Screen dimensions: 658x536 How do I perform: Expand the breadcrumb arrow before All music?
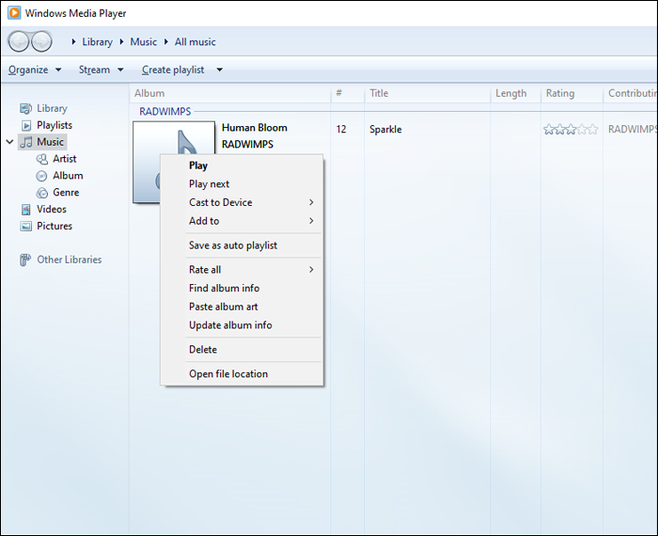click(166, 41)
